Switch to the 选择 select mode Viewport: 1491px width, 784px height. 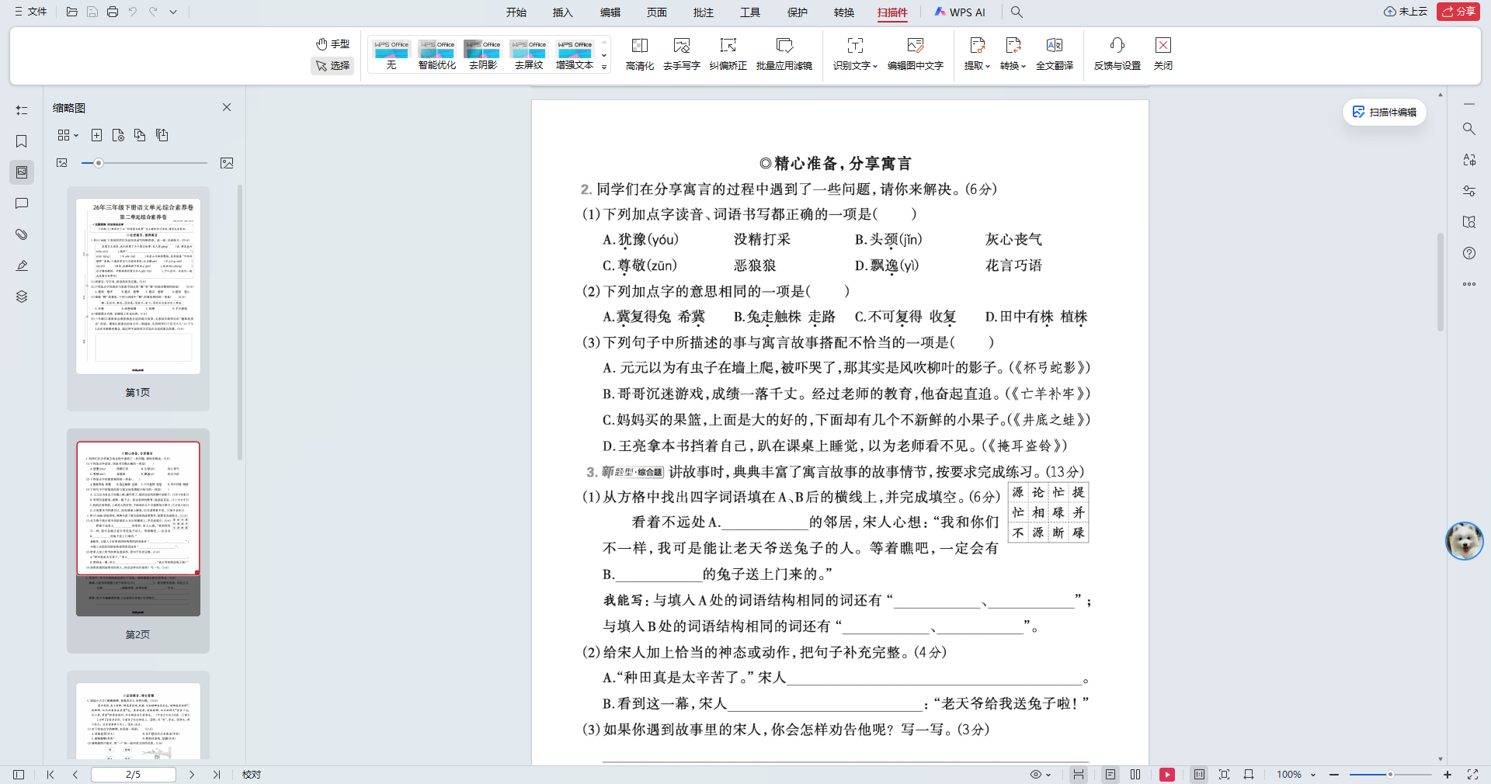click(332, 66)
